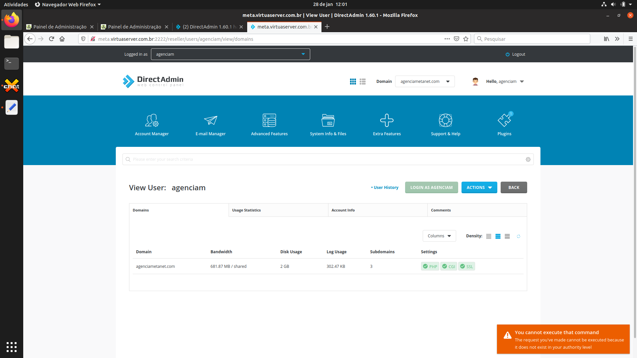Open the Domain selector agenciametanet.com
The height and width of the screenshot is (358, 637).
click(424, 82)
